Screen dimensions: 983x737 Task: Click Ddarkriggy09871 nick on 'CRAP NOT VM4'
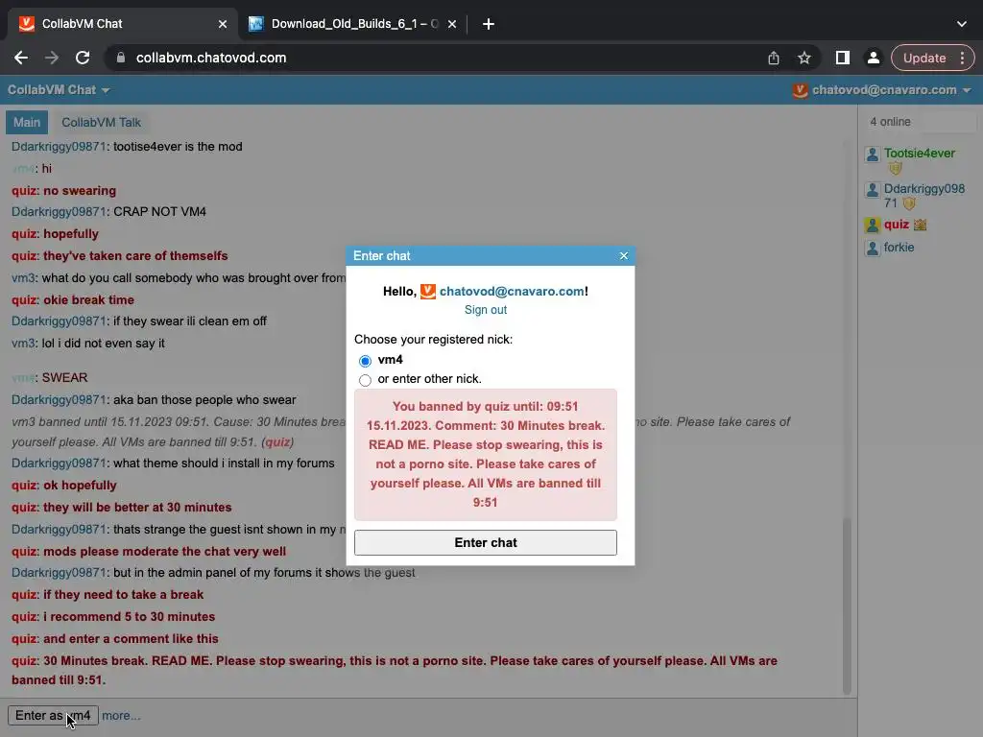[59, 212]
